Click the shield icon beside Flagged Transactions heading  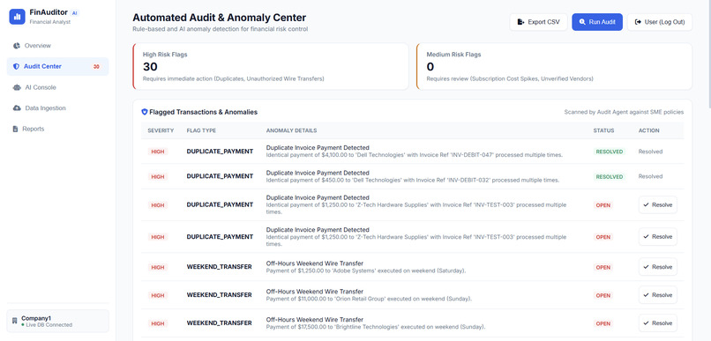coord(145,112)
